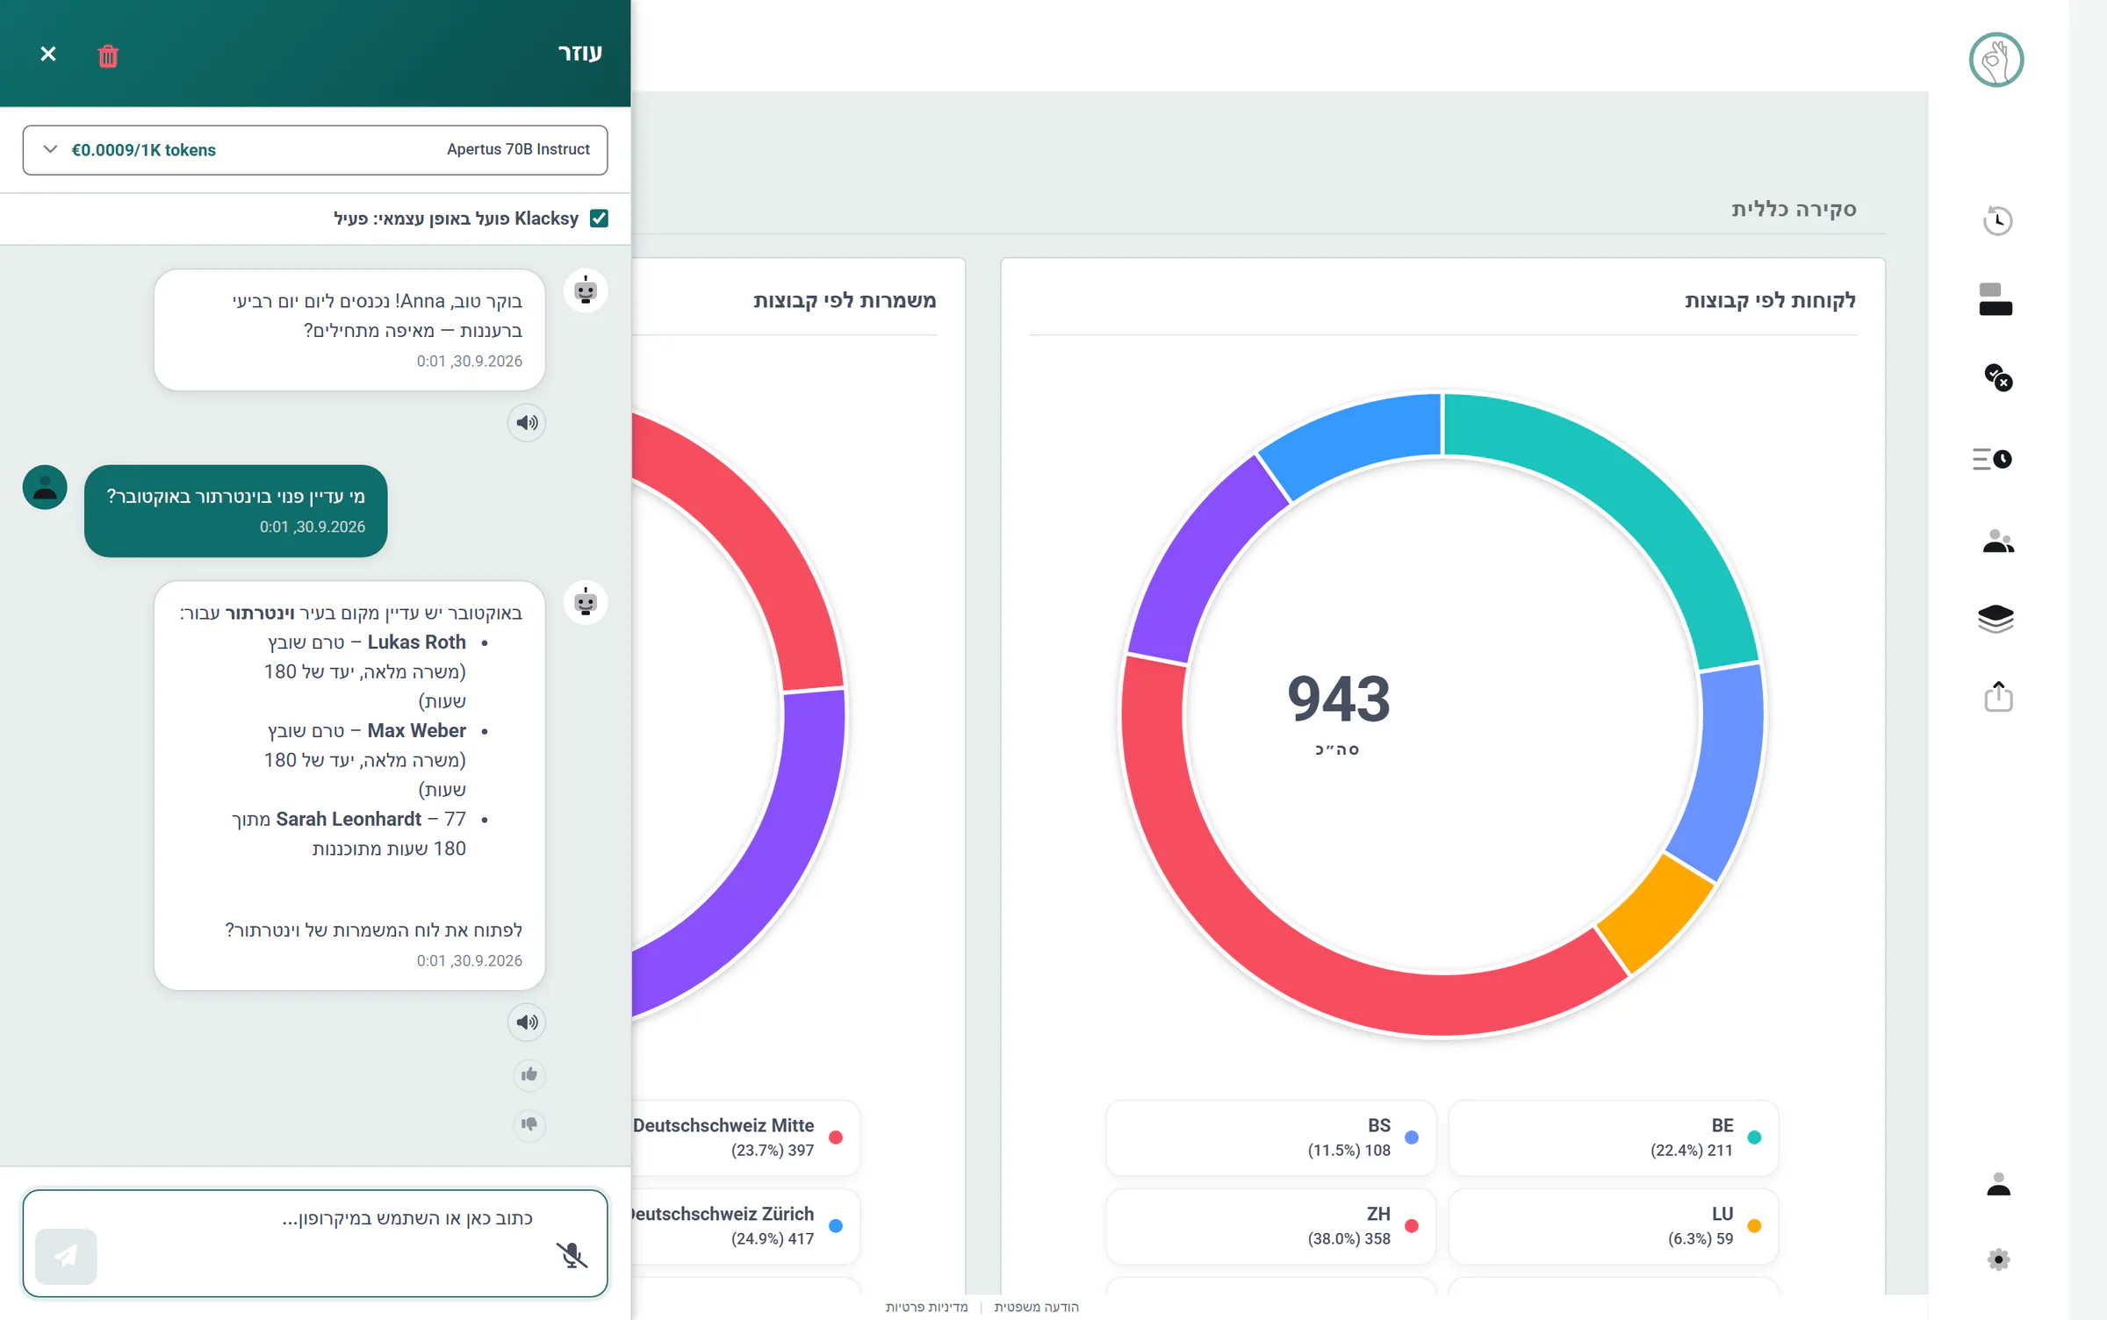Send the message with the paper plane button

coord(66,1256)
